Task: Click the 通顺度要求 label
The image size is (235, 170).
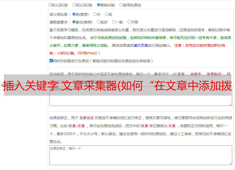Action: [x=60, y=22]
